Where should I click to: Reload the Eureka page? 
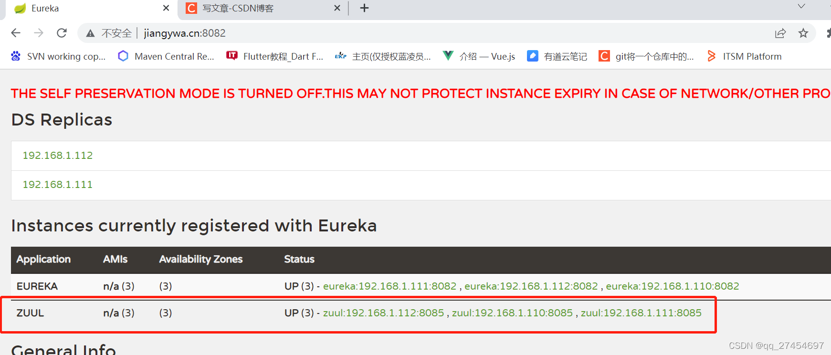(62, 33)
